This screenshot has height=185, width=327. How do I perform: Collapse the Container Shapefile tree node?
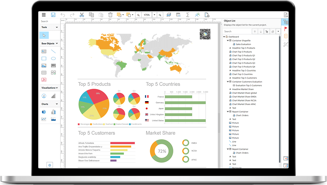228,40
